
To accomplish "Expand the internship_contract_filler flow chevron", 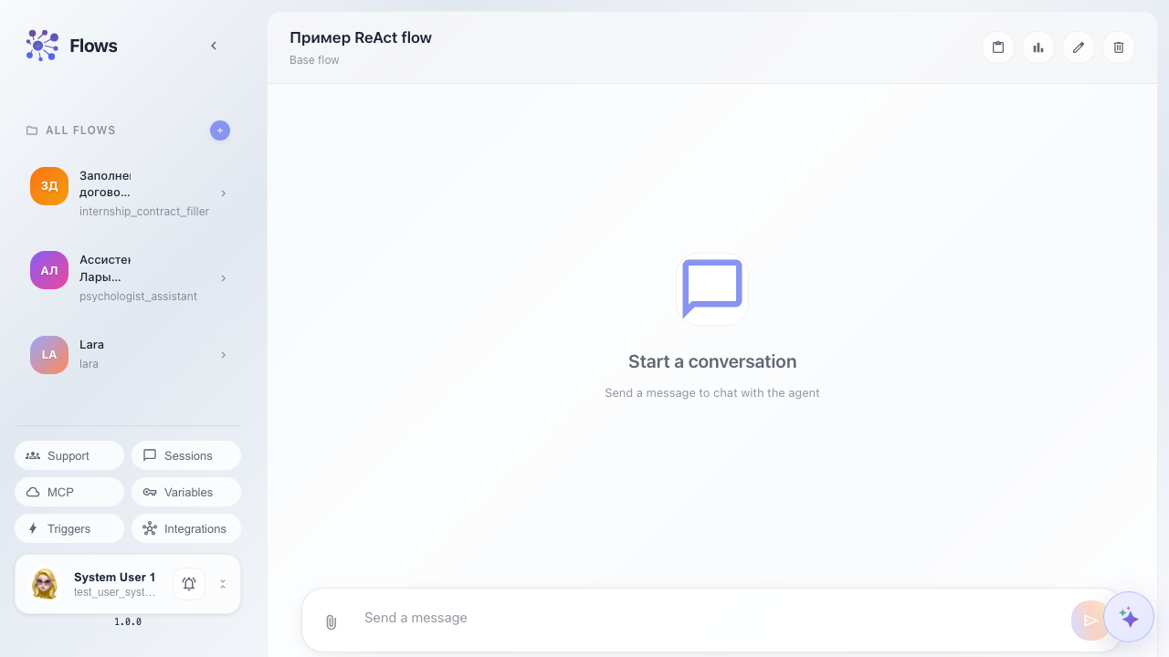I will point(223,193).
